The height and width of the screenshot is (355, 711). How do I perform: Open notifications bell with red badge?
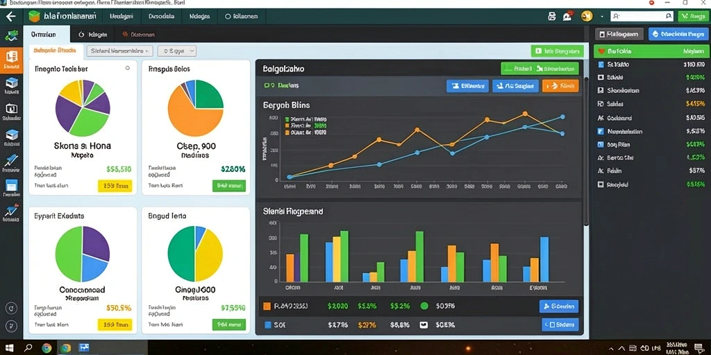567,17
